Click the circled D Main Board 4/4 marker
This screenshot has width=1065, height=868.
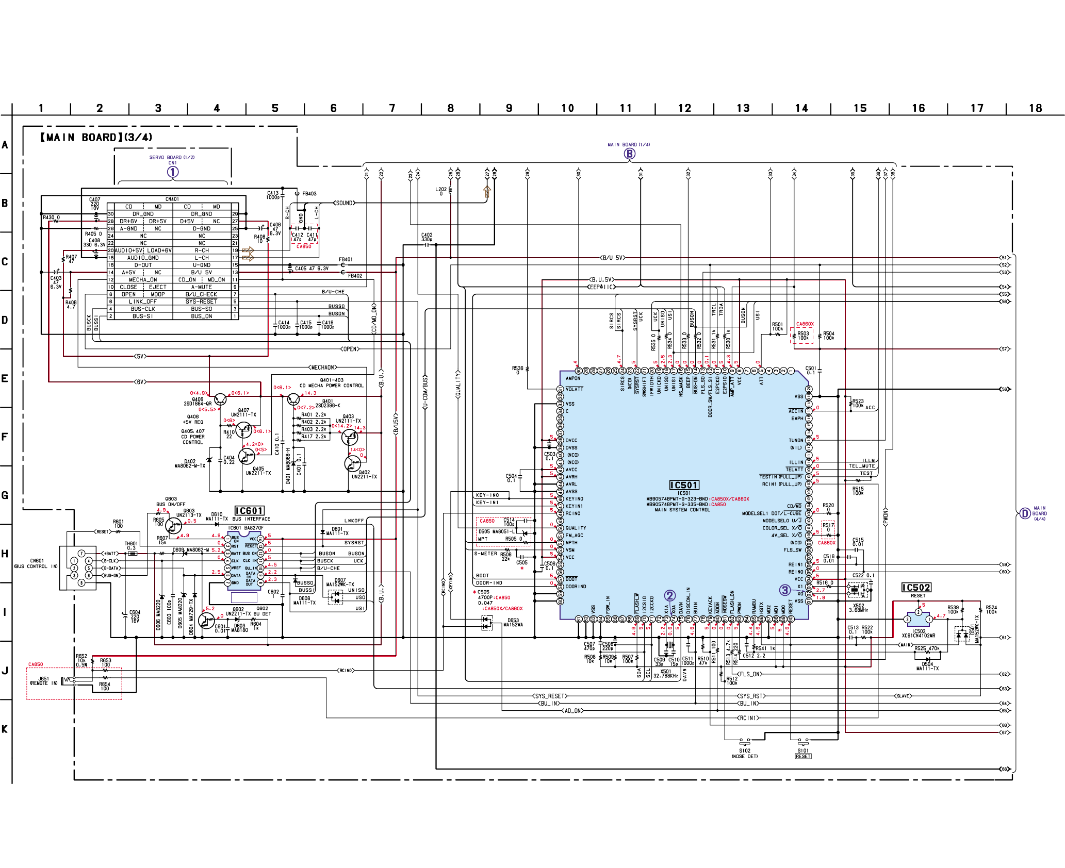pyautogui.click(x=1025, y=513)
